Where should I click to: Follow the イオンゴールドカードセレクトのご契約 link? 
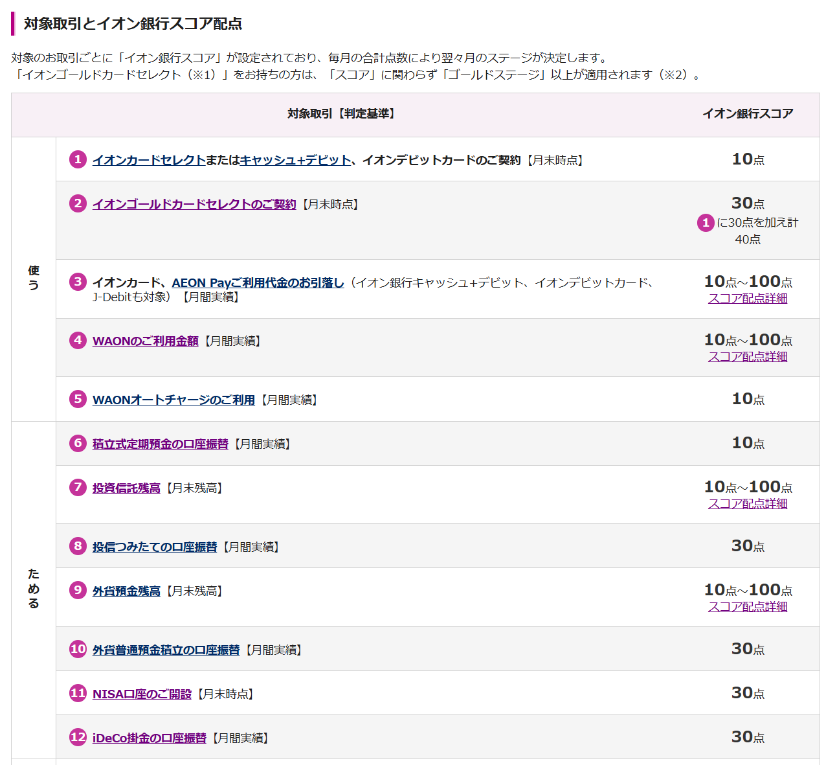[x=194, y=204]
